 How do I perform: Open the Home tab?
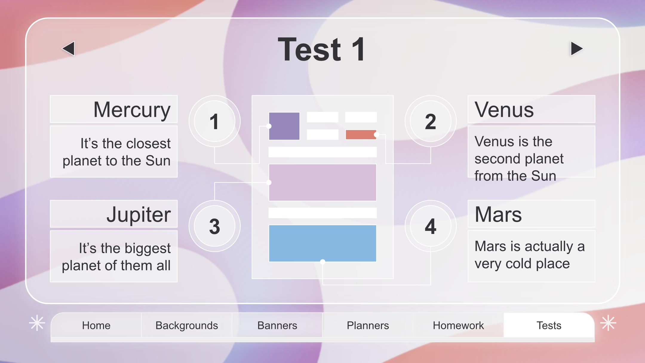tap(96, 325)
